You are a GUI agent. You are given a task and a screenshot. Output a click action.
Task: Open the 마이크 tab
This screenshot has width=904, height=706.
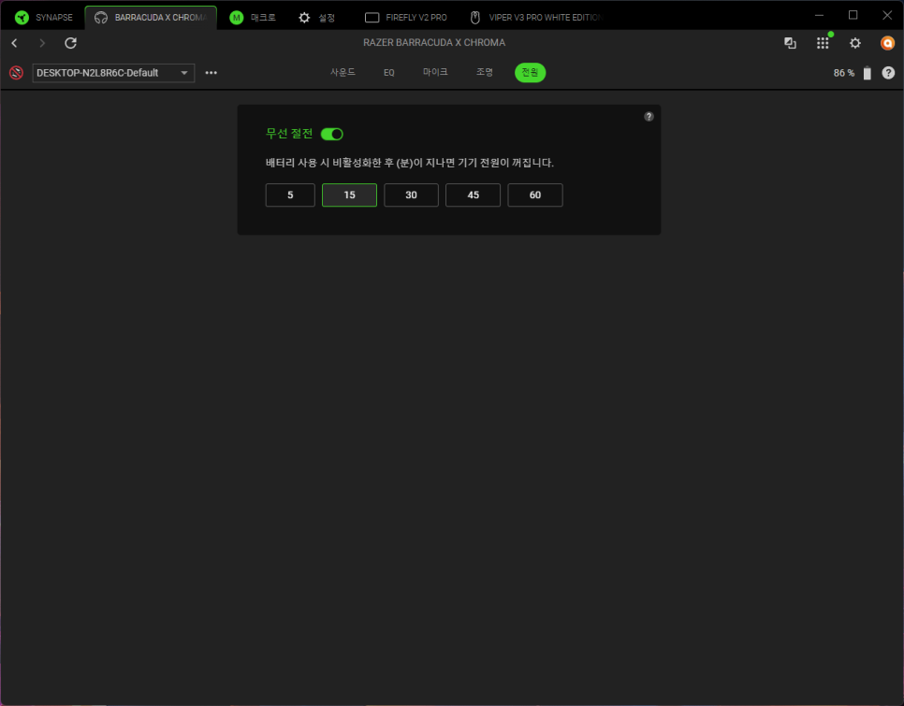coord(435,72)
